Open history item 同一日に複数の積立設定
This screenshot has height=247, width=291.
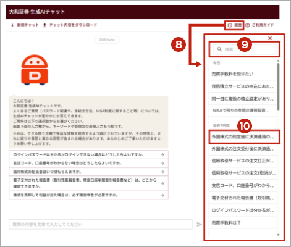(x=243, y=99)
